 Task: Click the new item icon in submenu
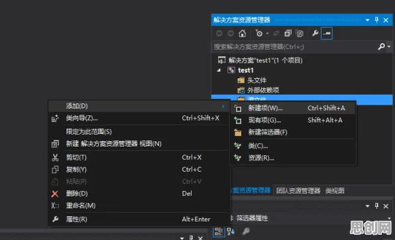click(237, 108)
